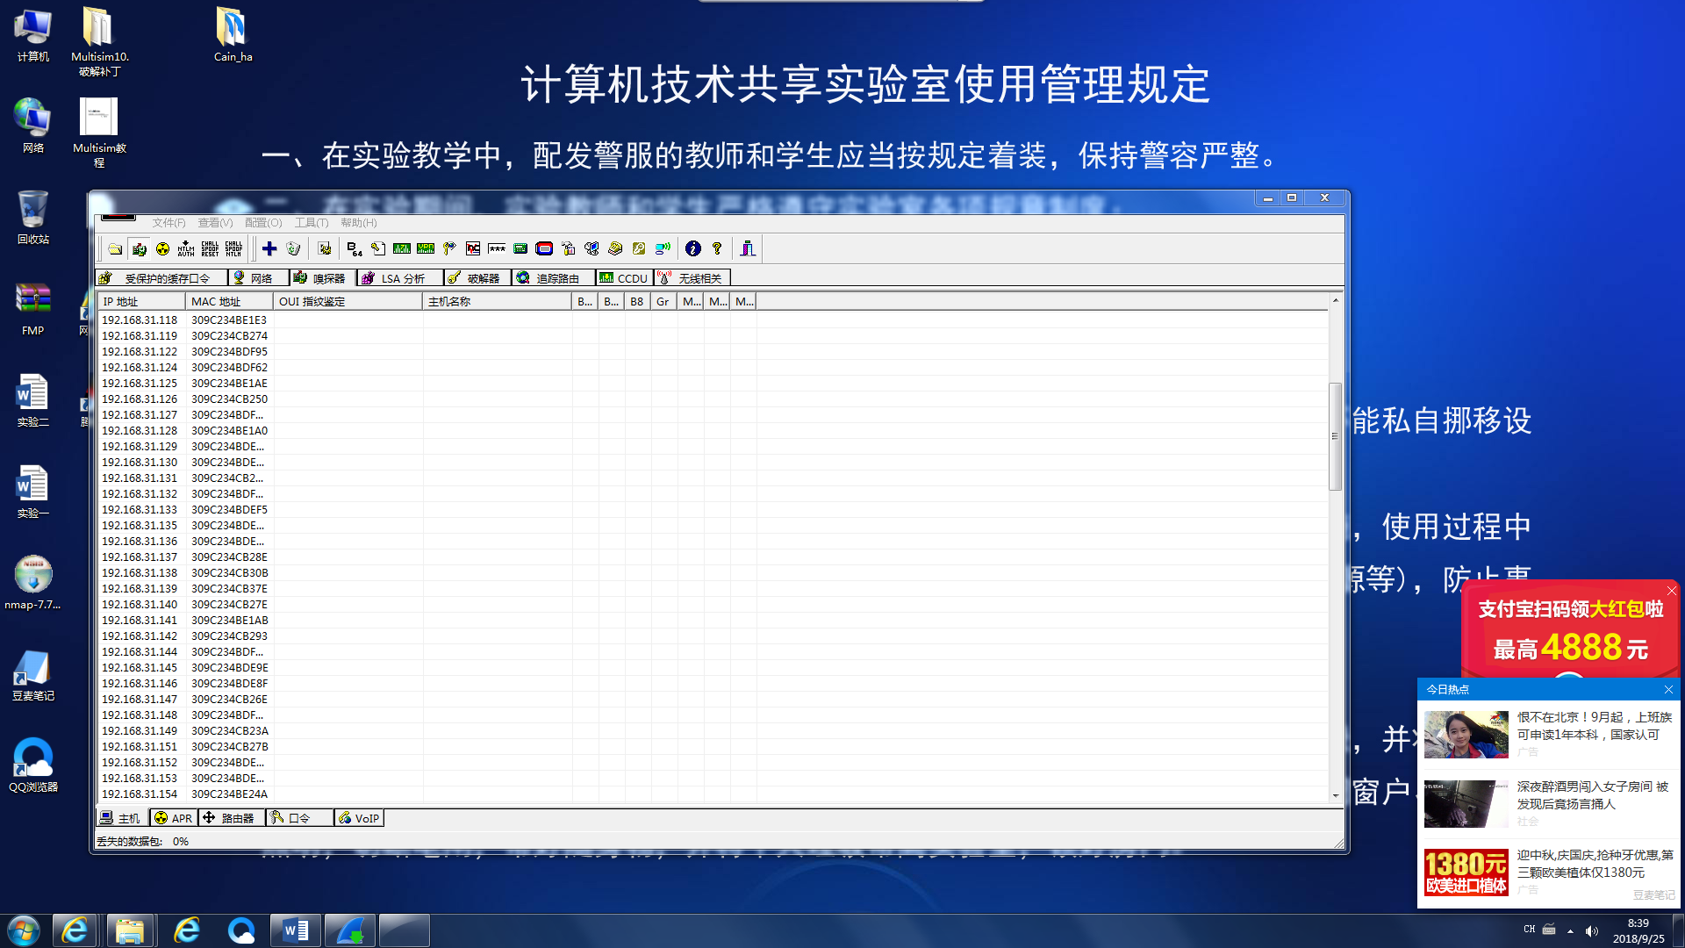Click the blue plus Add to list icon
This screenshot has width=1685, height=948.
[269, 249]
